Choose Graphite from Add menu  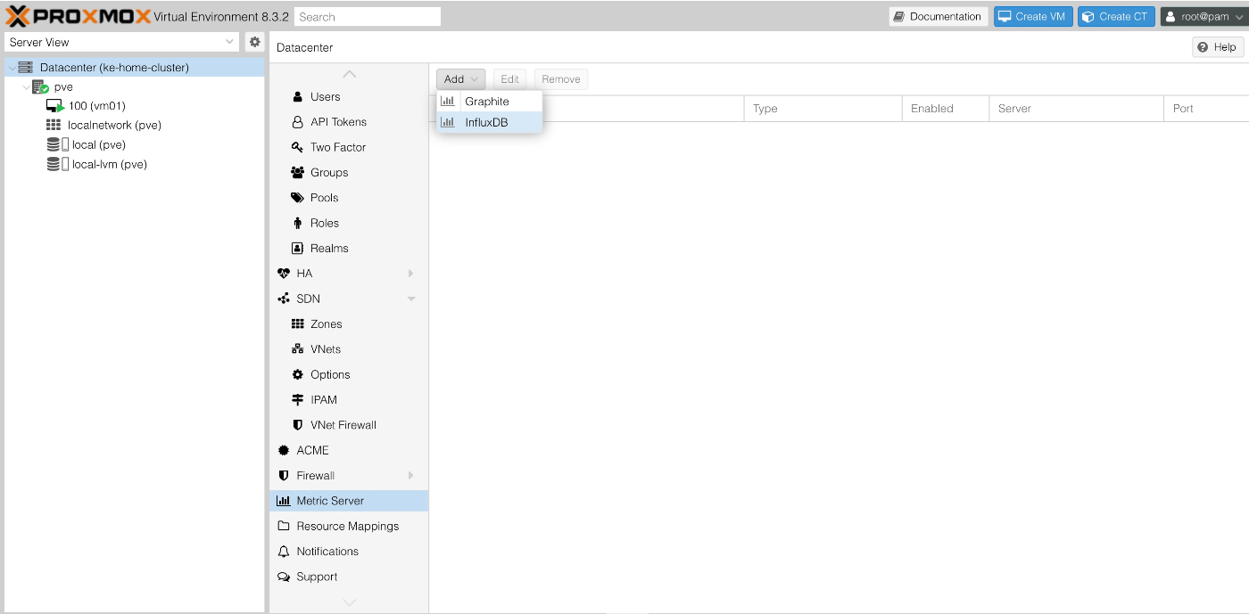[x=489, y=102]
